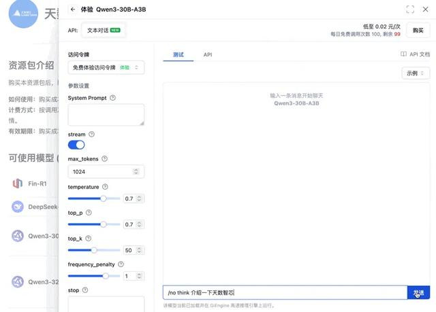Click the Fin-R1 model icon
The width and height of the screenshot is (436, 312).
[x=18, y=184]
